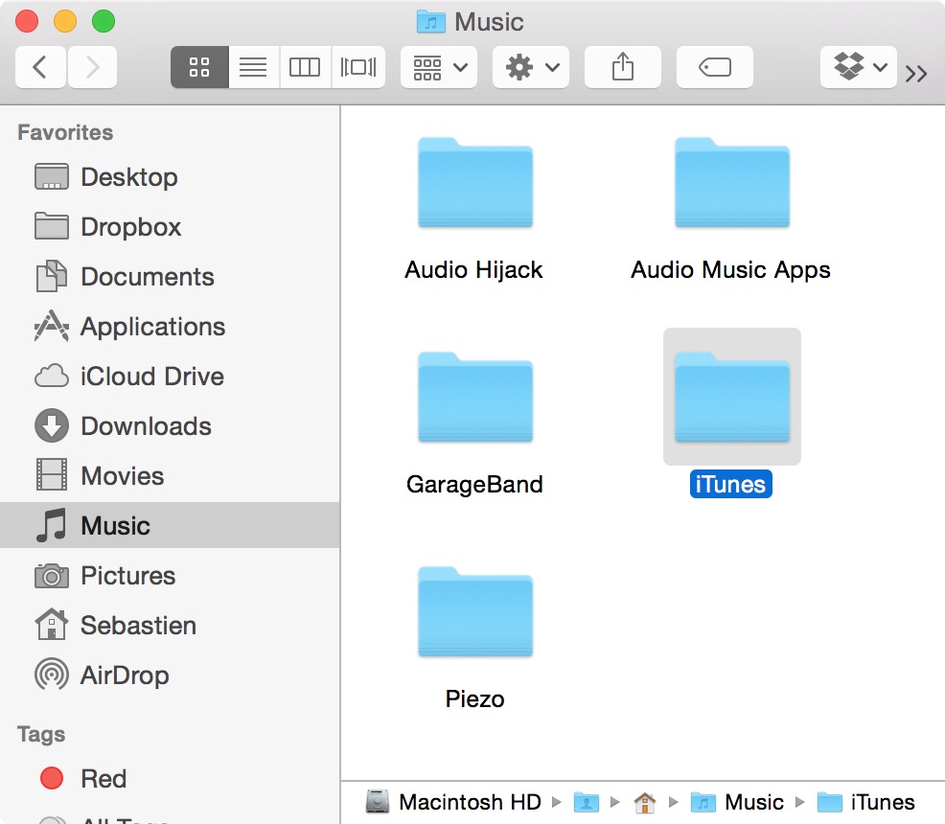This screenshot has width=945, height=824.
Task: Go forward to the next folder
Action: (92, 67)
